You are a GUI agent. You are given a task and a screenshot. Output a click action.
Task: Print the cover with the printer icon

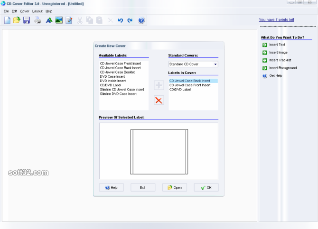point(37,20)
